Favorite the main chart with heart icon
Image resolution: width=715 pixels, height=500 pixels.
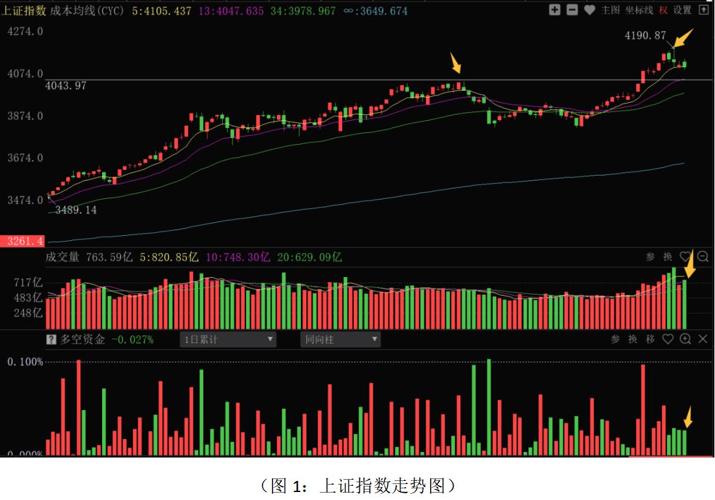589,10
